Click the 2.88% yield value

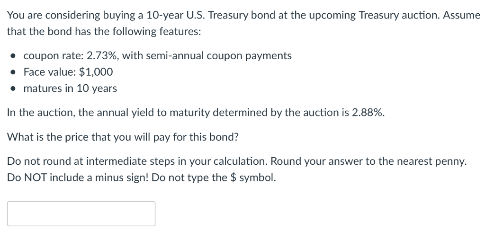point(366,113)
